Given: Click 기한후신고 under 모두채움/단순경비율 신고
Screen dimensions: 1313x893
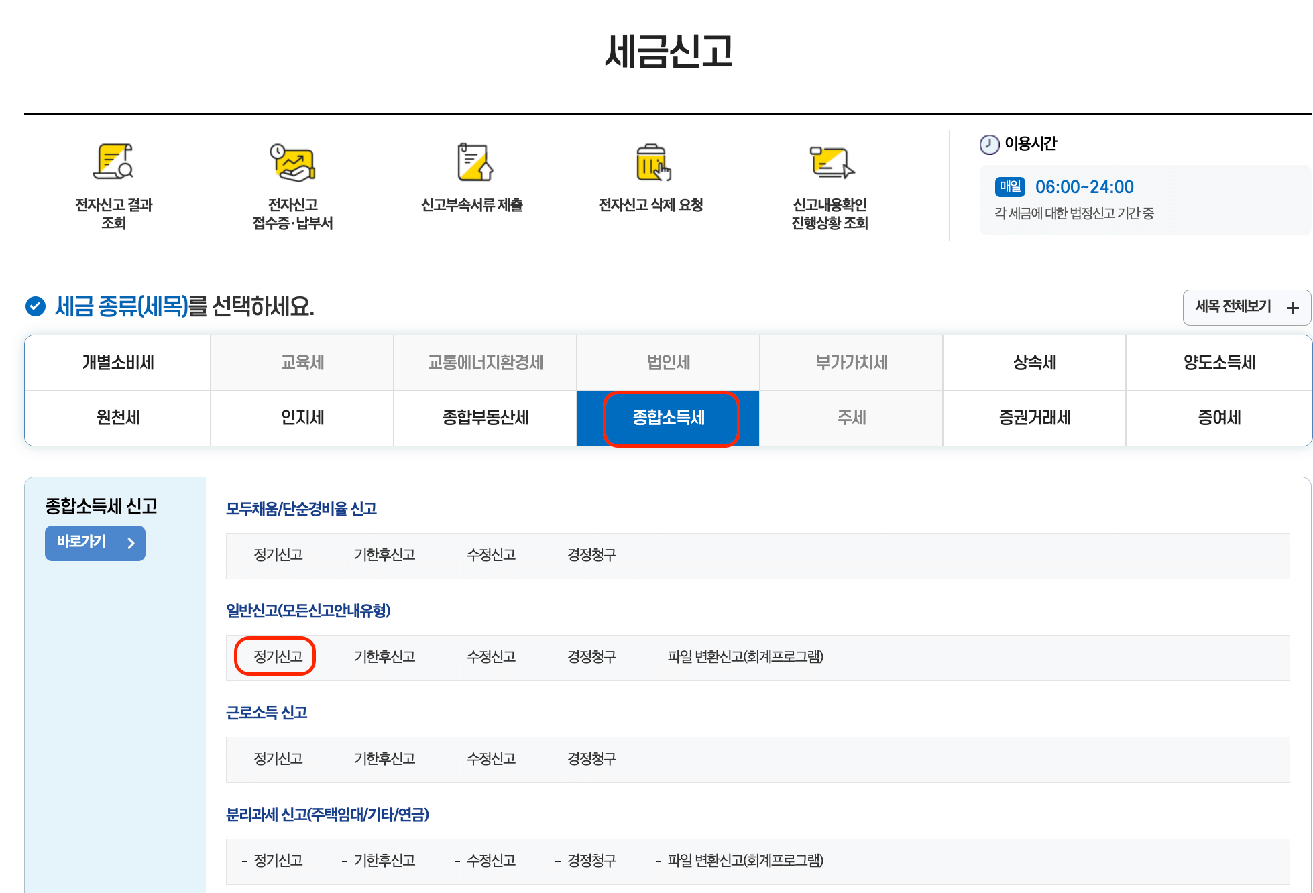Looking at the screenshot, I should [384, 555].
